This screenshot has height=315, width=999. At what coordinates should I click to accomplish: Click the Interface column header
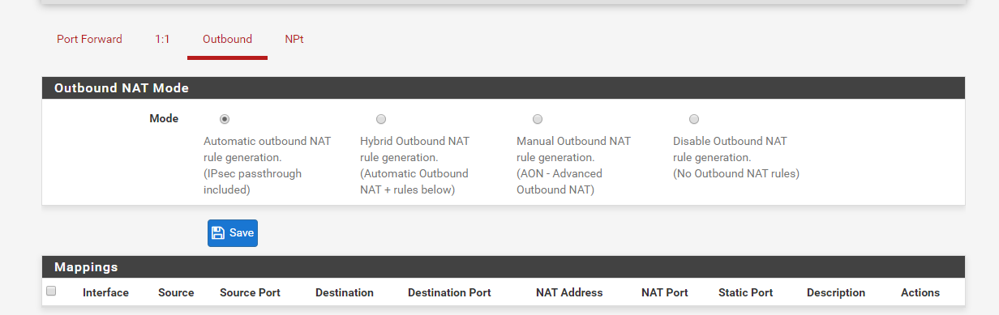click(105, 292)
